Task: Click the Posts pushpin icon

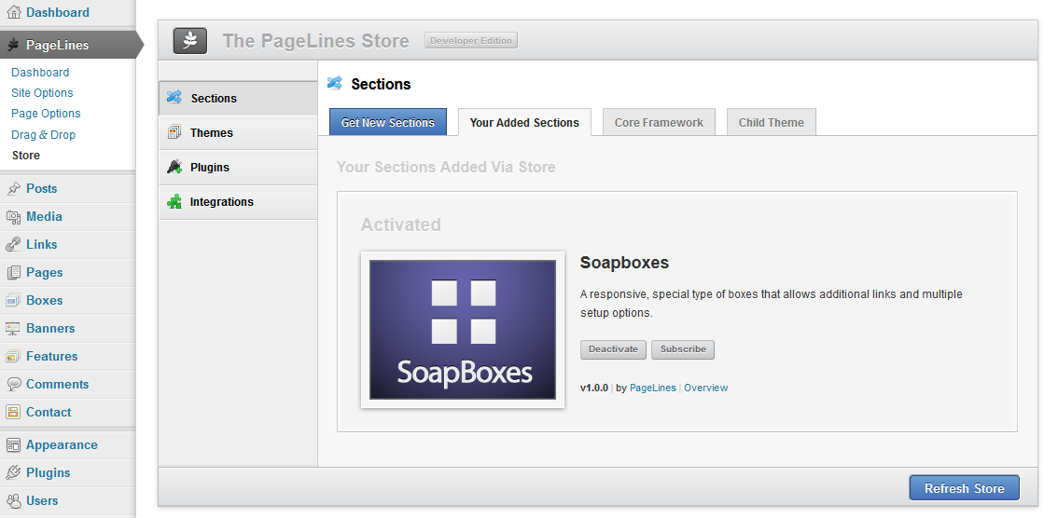Action: pos(13,188)
